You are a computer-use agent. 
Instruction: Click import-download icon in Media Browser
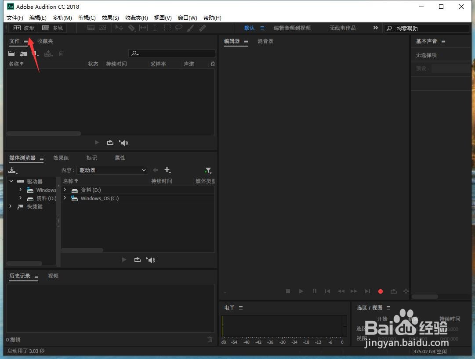pyautogui.click(x=13, y=171)
